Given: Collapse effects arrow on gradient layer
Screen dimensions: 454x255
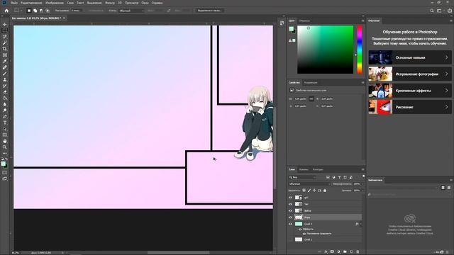Looking at the screenshot, I should [360, 224].
